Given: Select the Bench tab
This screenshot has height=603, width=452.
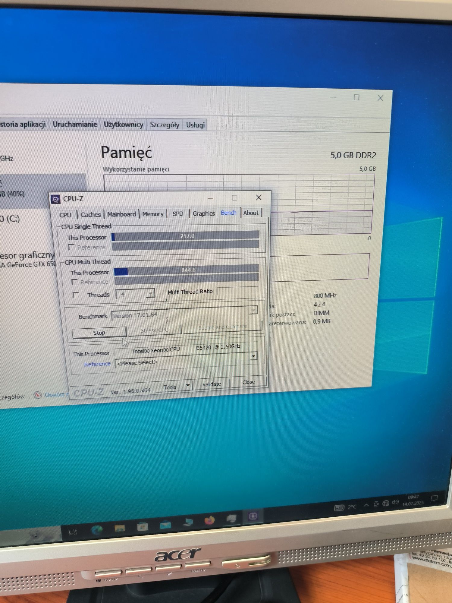Looking at the screenshot, I should tap(229, 213).
